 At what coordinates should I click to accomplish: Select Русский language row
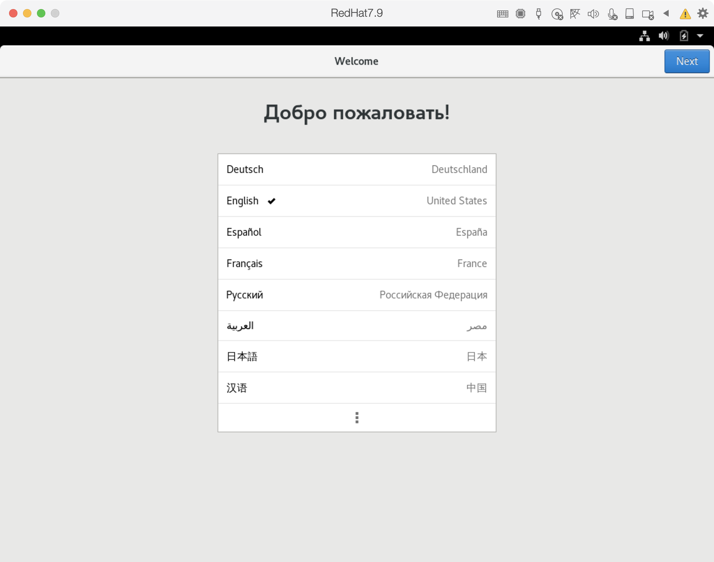(357, 295)
